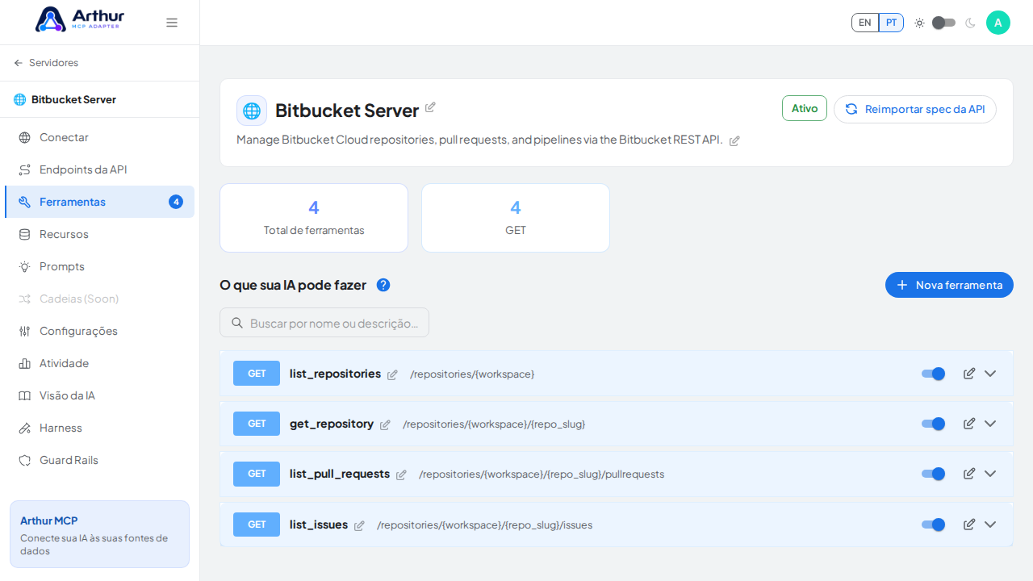Open Configurações in the sidebar
Screen dimensions: 1033x581
[99, 331]
